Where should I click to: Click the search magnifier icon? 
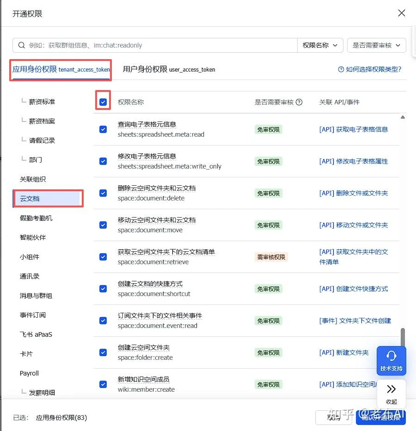coord(21,45)
